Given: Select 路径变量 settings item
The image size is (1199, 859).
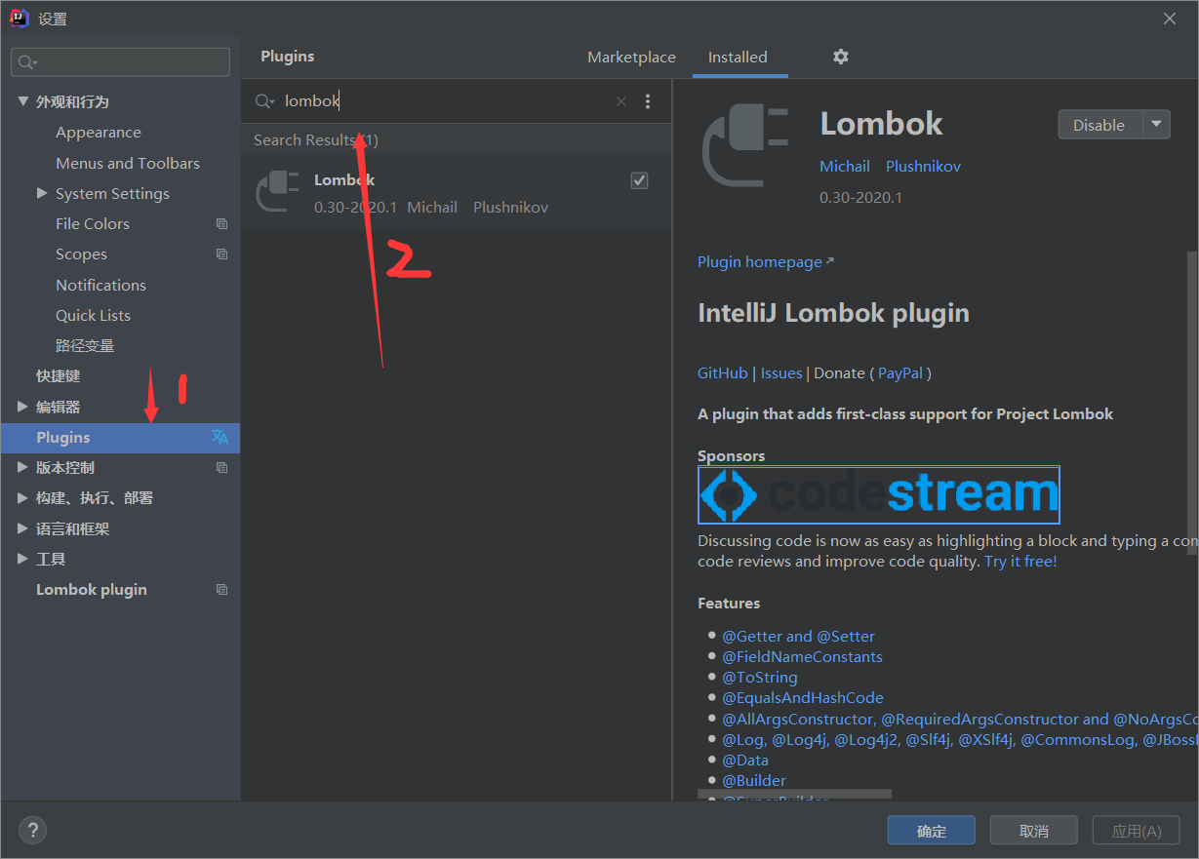Looking at the screenshot, I should coord(85,346).
